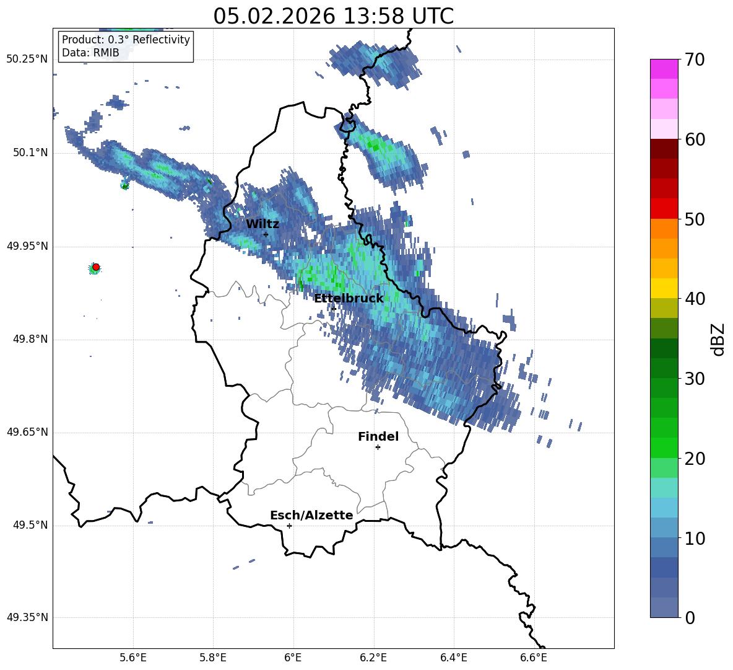Click the colorbar tick label 20
Viewport: 733px width, 670px height.
coord(695,459)
